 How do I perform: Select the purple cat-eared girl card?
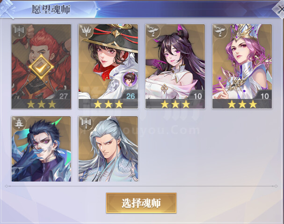click(175, 66)
